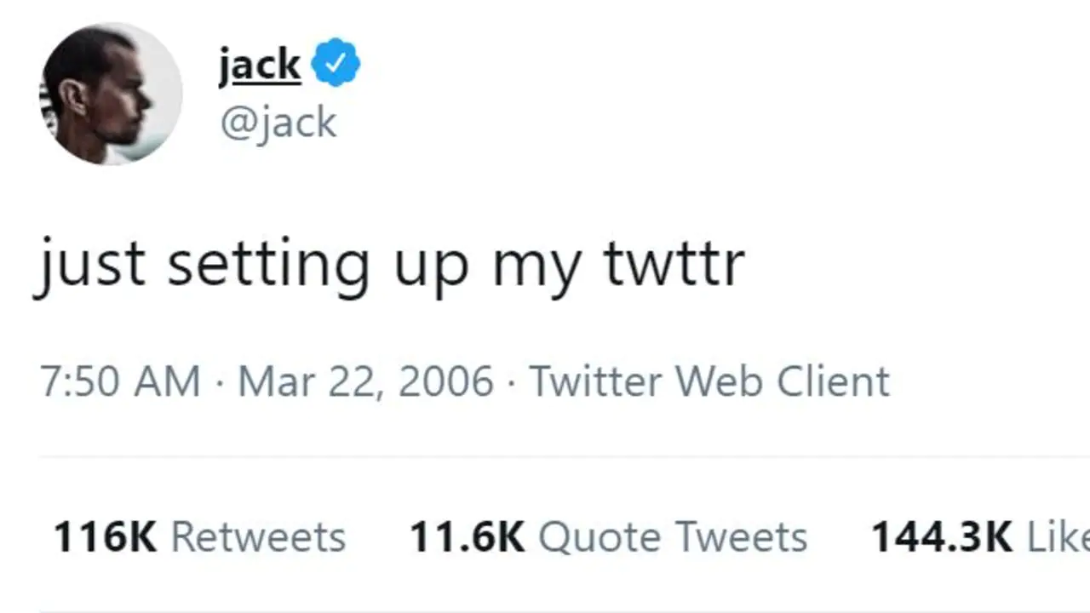This screenshot has height=613, width=1090.
Task: Click the blue verified checkmark badge
Action: [336, 62]
